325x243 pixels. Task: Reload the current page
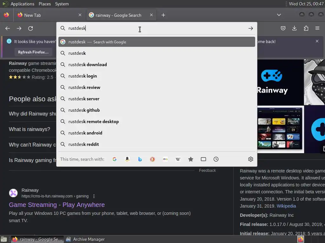[30, 28]
